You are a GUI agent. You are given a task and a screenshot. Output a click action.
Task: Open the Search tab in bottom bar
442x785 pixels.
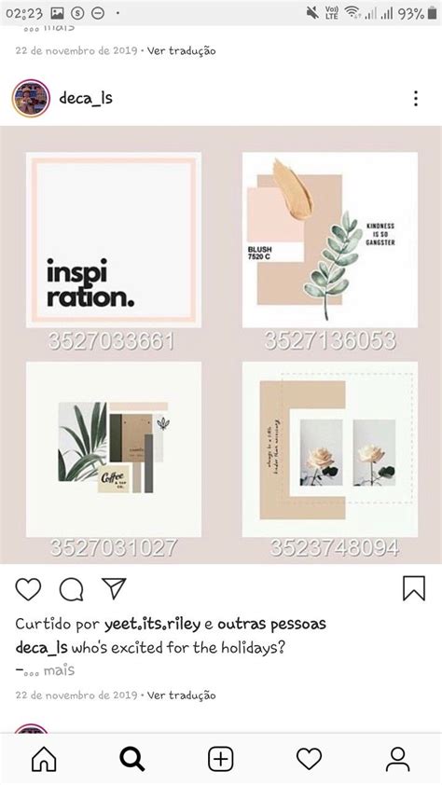[x=132, y=760]
